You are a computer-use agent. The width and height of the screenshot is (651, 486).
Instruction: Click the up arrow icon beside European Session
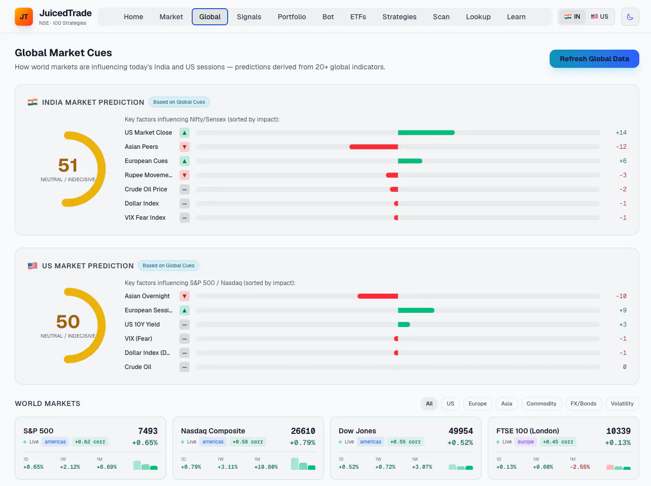pos(185,310)
